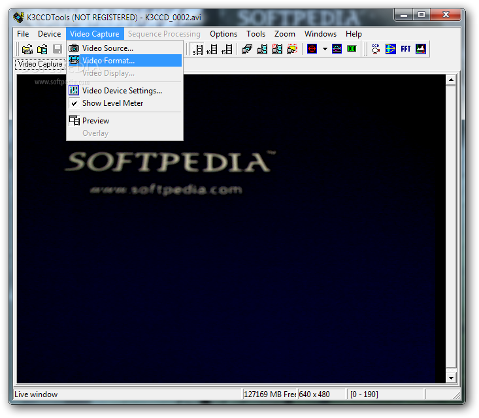Select the 15 frames per second icon
Viewport: 479px width, 418px height.
[227, 49]
